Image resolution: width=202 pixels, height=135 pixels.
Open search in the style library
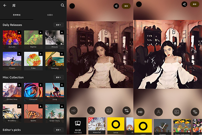[x=63, y=5]
